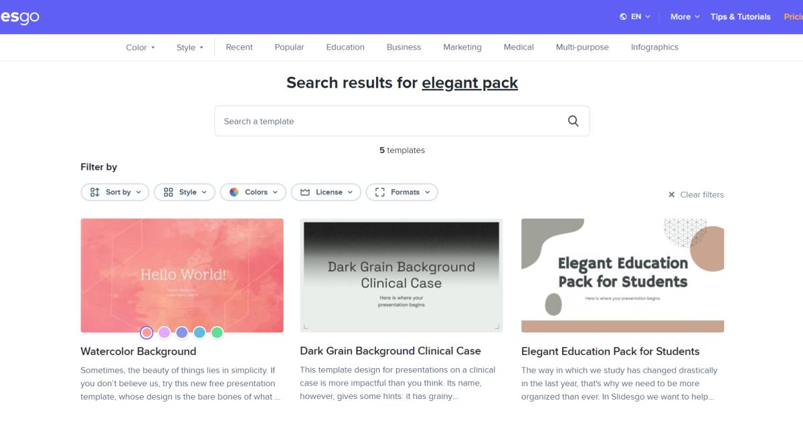This screenshot has width=803, height=421.
Task: Open the License filter dropdown
Action: [x=326, y=192]
